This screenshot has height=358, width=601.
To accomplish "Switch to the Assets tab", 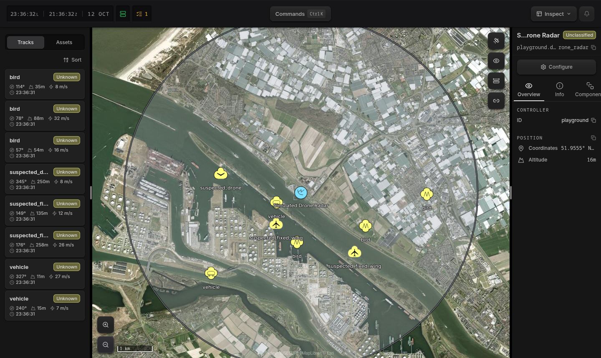I will click(64, 42).
